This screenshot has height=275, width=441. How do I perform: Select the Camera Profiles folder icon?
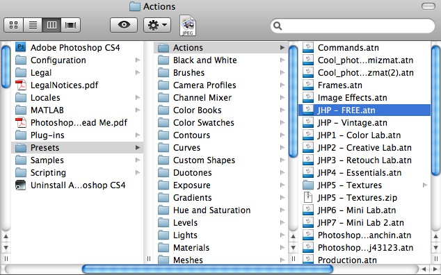[163, 85]
